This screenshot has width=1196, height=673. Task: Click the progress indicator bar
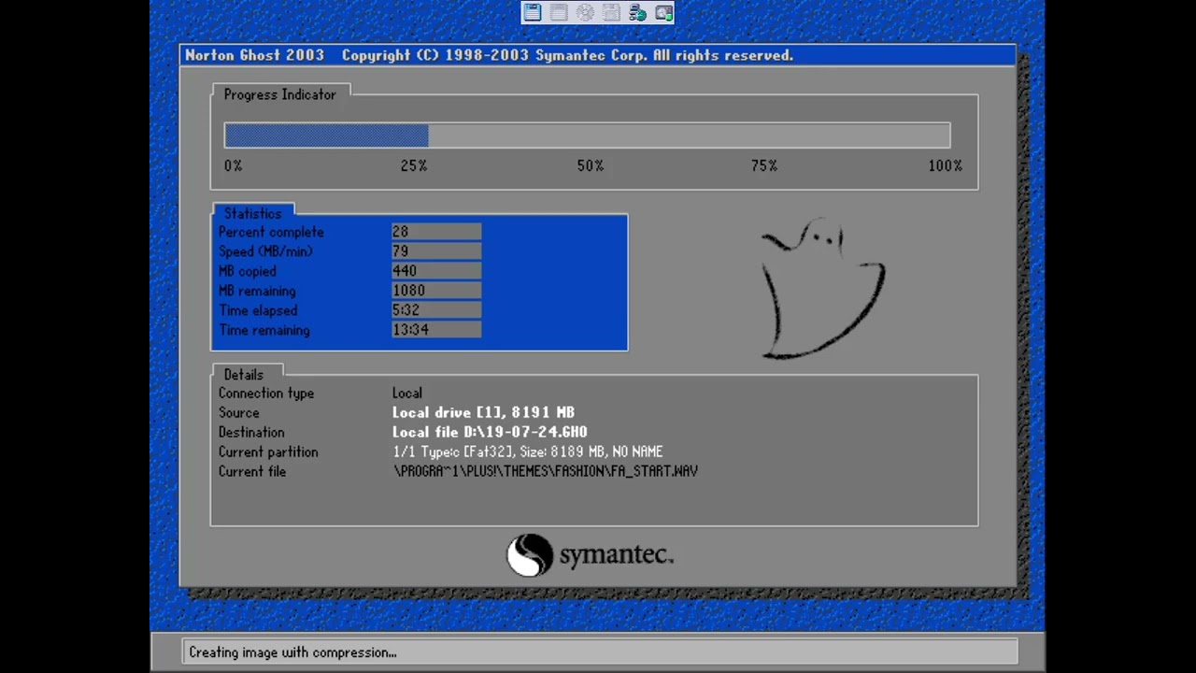click(588, 136)
